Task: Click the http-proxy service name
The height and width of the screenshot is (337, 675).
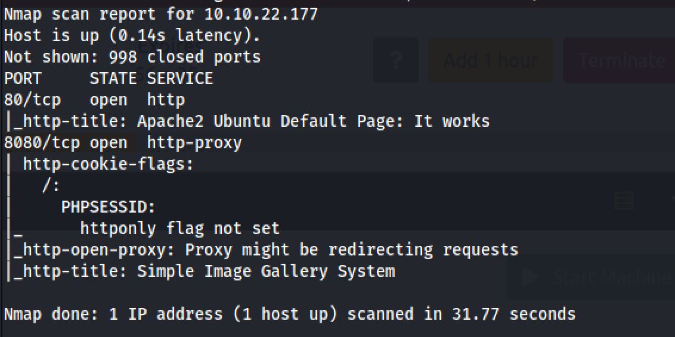Action: [194, 143]
